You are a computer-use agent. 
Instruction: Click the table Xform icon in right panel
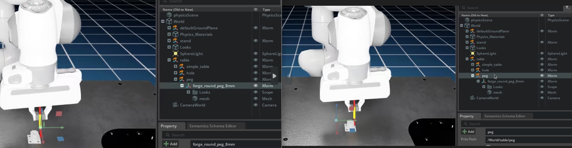472,59
